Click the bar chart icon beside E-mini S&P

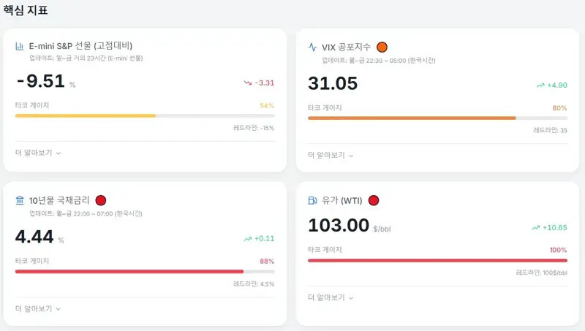20,46
